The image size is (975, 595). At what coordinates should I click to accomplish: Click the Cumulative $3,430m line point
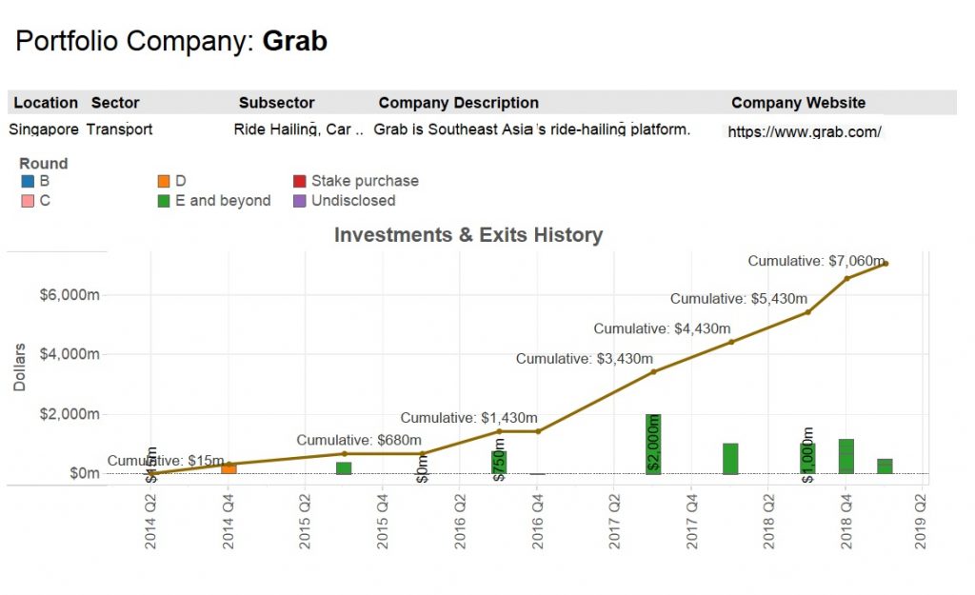coord(653,371)
